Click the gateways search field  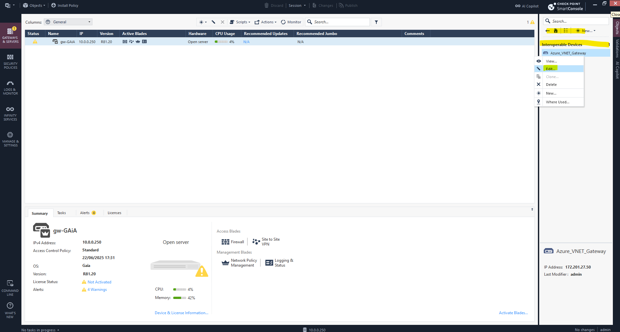coord(337,22)
